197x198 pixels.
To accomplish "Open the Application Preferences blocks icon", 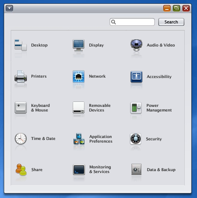I will click(x=79, y=139).
